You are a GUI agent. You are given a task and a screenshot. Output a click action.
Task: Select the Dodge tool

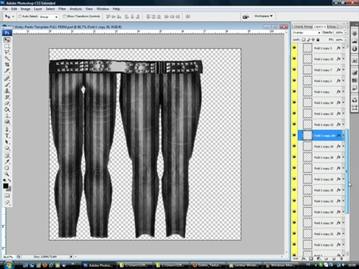click(x=7, y=122)
